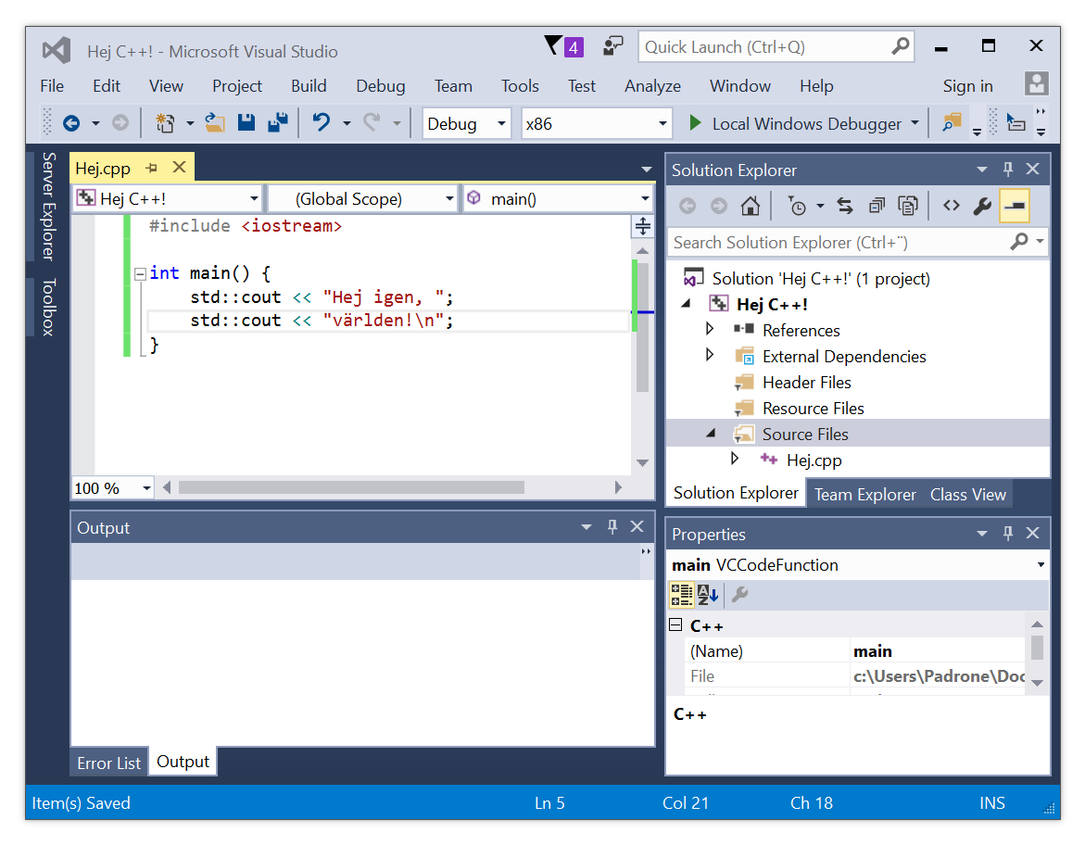Click the editor horizontal scrollbar thumb
This screenshot has height=845, width=1085.
point(351,488)
